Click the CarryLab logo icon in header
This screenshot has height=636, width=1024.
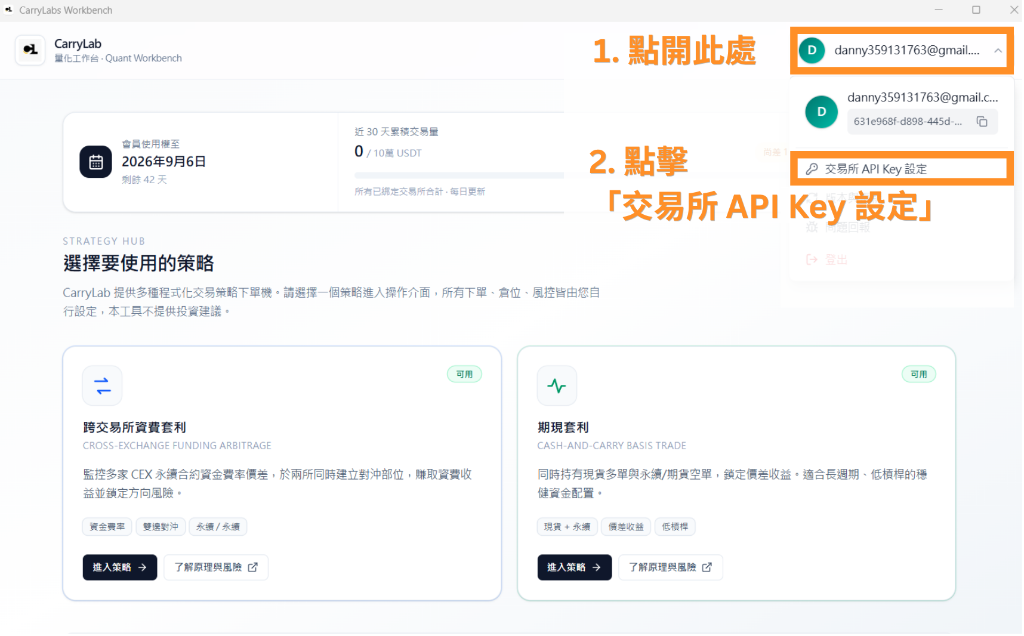coord(30,50)
